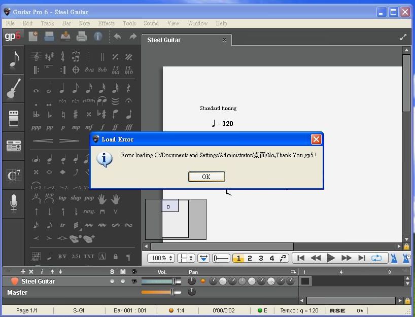Open the zoom 100% dropdown
The width and height of the screenshot is (415, 317).
pyautogui.click(x=161, y=258)
